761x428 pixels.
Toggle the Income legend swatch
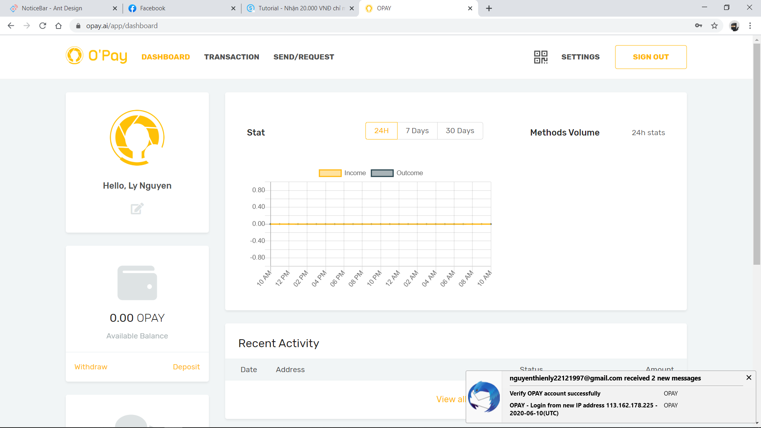[x=330, y=173]
